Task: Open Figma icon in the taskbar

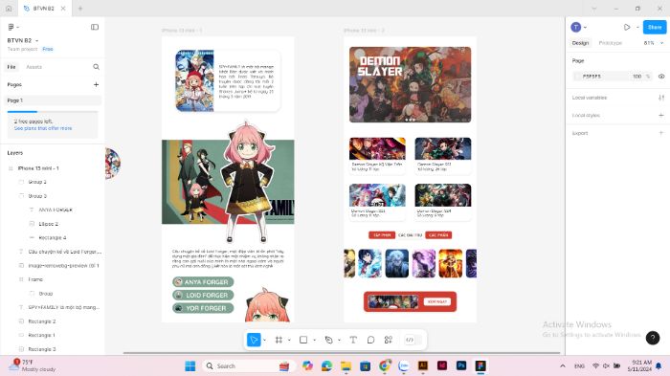Action: click(x=480, y=365)
